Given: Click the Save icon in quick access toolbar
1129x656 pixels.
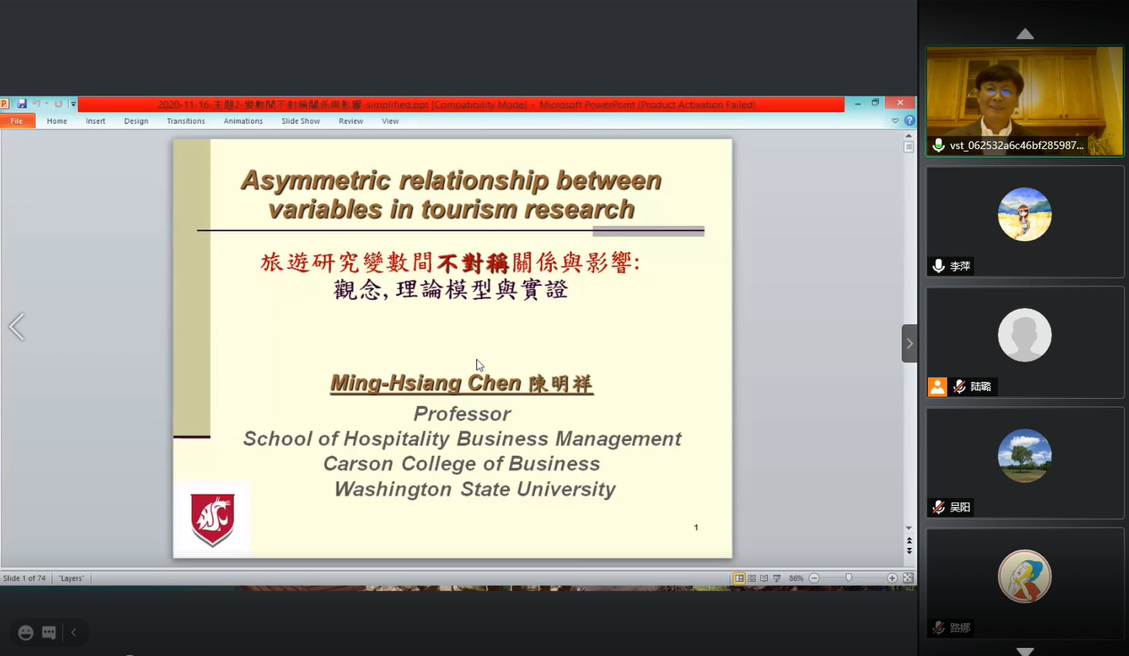Looking at the screenshot, I should click(22, 104).
